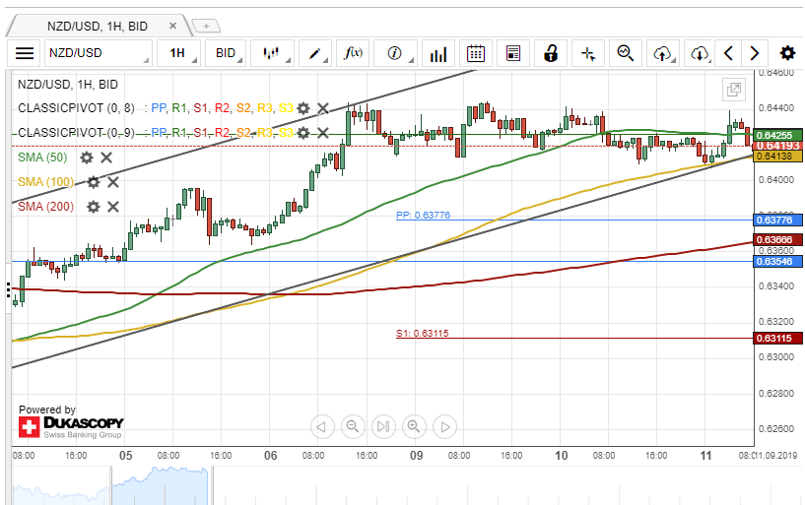Open the NZD/USD instrument dropdown
Screen dimensions: 805x505
99,53
